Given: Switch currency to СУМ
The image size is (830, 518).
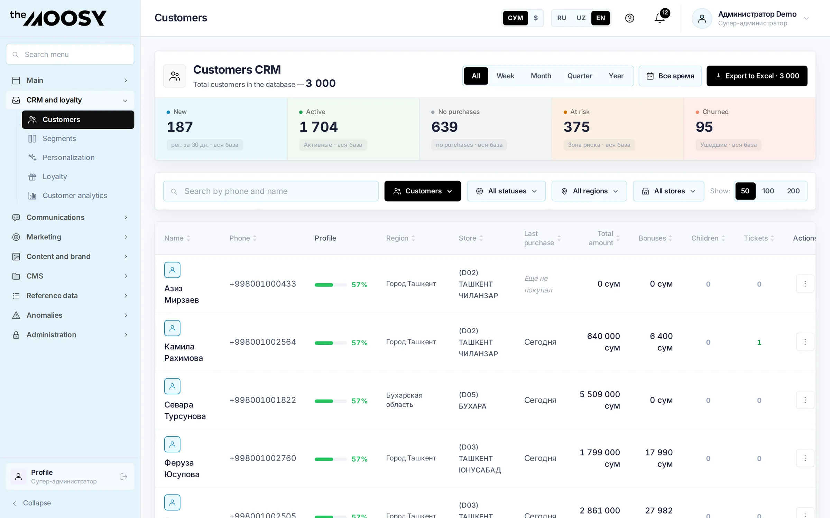Looking at the screenshot, I should (x=515, y=18).
